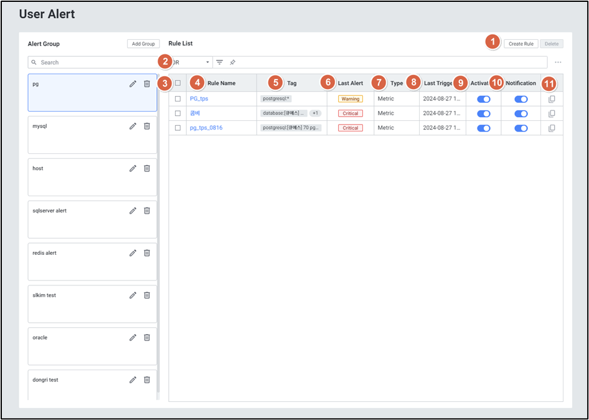This screenshot has height=420, width=589.
Task: Expand the +1 tag badge in second row
Action: [316, 113]
